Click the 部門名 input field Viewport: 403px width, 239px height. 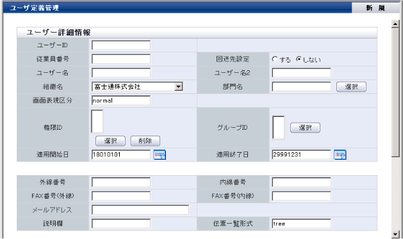(302, 87)
